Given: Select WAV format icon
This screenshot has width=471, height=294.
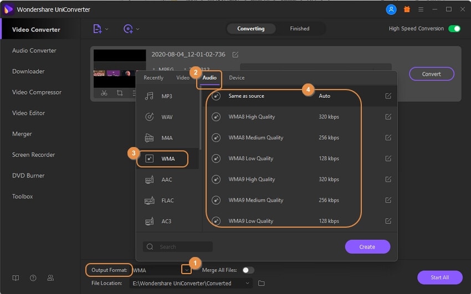Looking at the screenshot, I should click(149, 117).
